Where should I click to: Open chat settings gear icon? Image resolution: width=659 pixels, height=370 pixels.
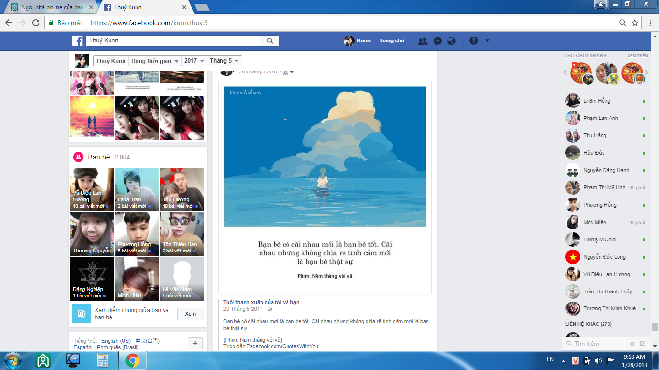tap(632, 344)
